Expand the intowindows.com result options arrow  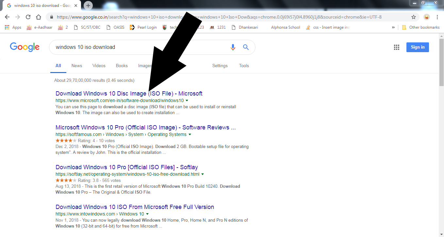(x=147, y=214)
